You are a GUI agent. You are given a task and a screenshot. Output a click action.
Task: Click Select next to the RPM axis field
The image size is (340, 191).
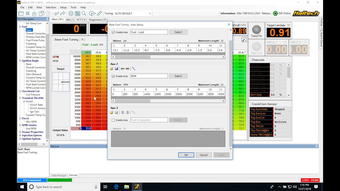[178, 76]
